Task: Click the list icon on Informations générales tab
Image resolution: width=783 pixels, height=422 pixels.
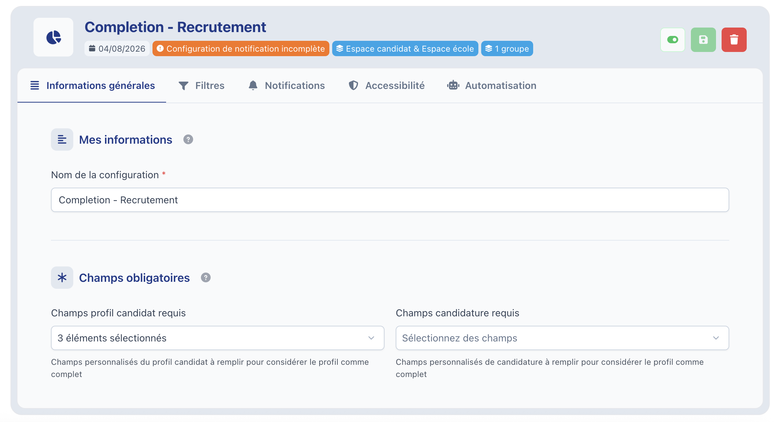Action: 35,85
